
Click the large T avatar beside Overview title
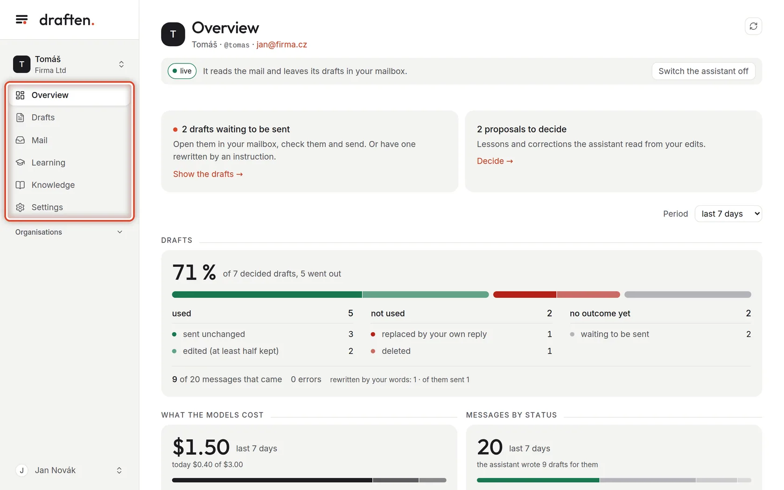[x=173, y=34]
